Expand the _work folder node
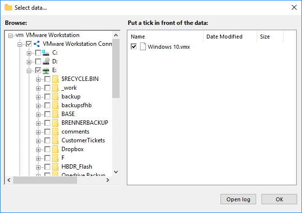Image resolution: width=302 pixels, height=213 pixels. tap(38, 88)
